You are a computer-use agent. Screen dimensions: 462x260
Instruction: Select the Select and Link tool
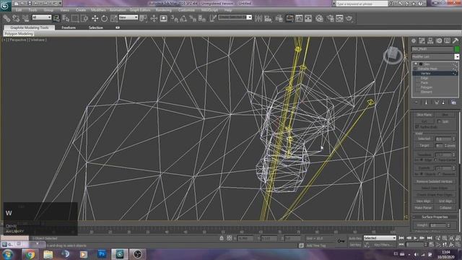[6, 19]
